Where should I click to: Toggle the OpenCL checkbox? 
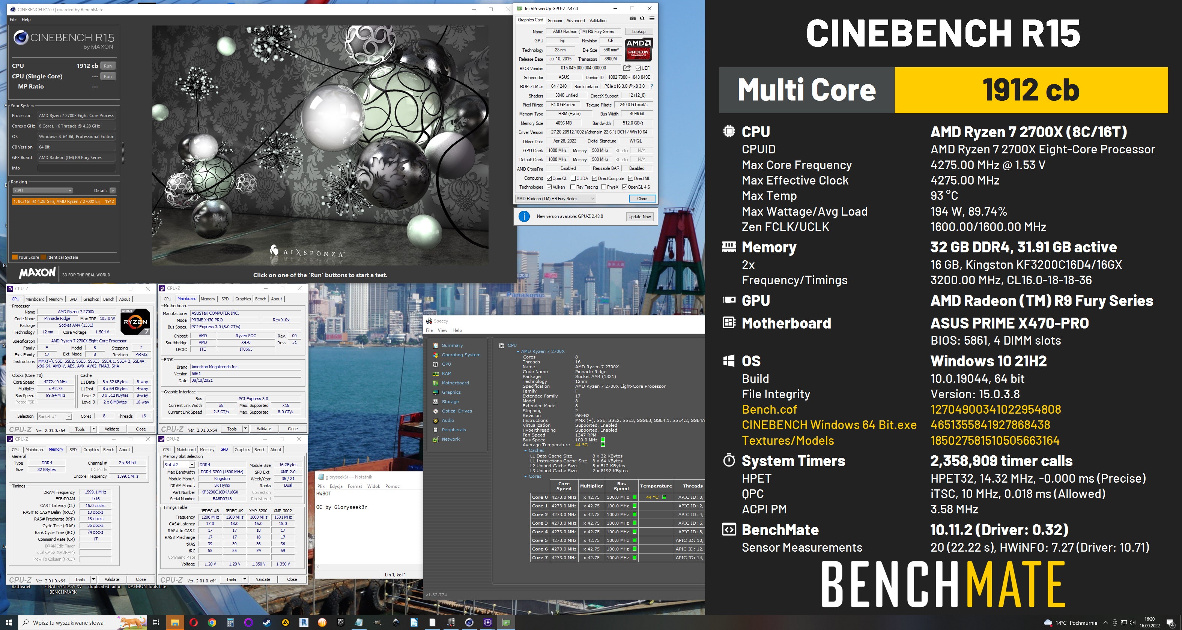[x=549, y=178]
